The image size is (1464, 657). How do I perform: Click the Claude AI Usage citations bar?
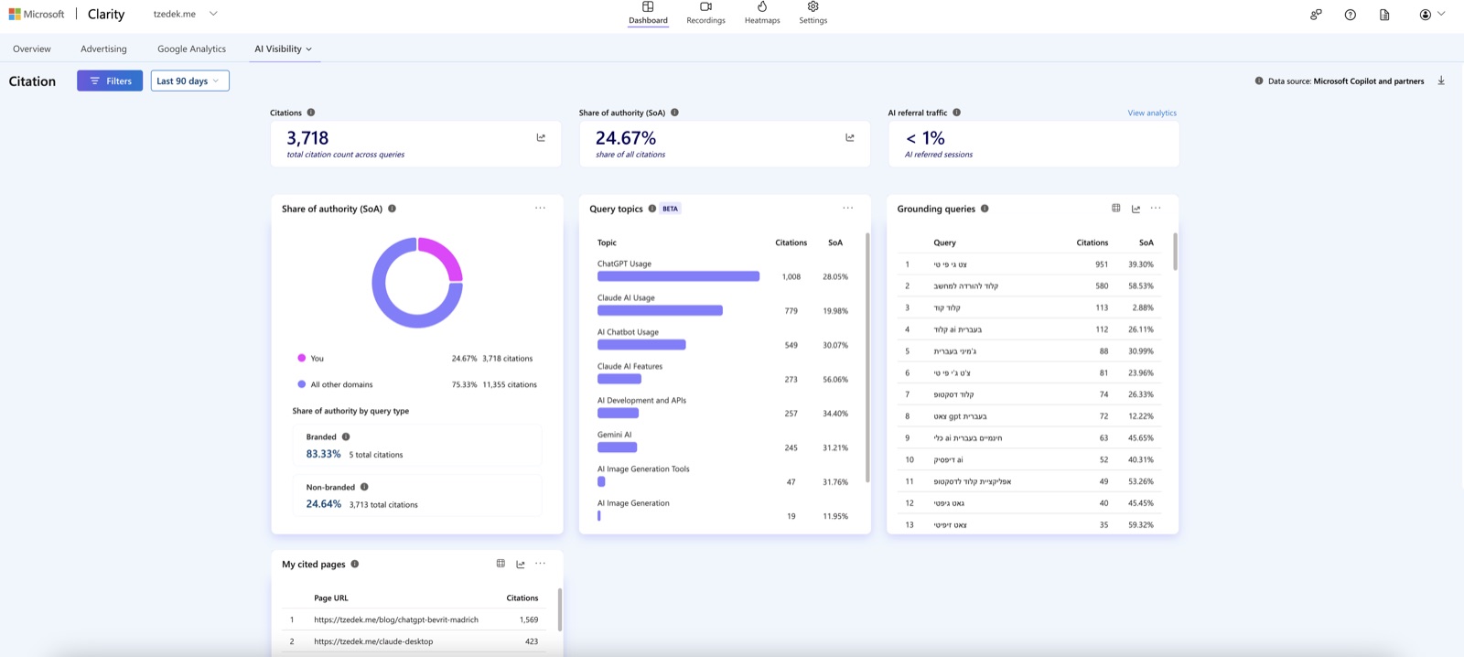point(660,310)
